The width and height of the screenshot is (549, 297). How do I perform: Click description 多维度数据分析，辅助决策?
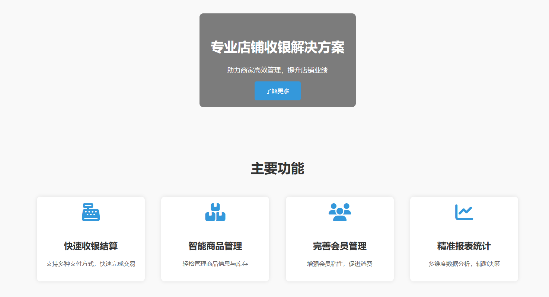point(464,264)
